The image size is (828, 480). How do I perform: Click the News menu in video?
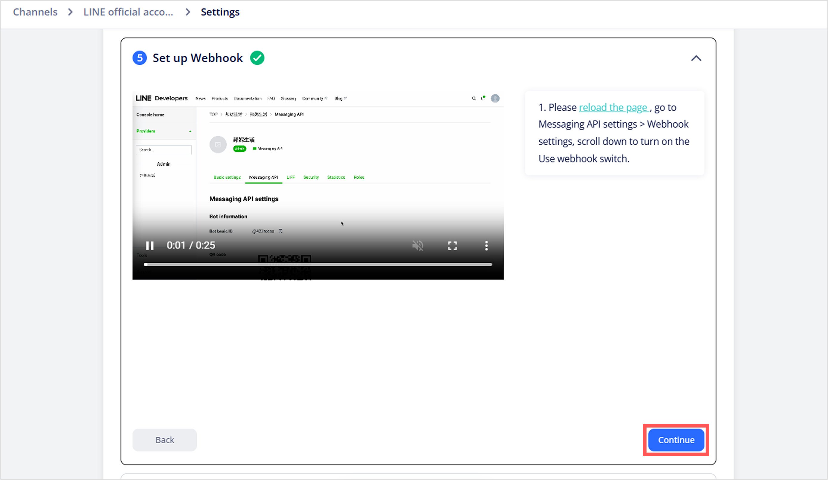coord(200,98)
